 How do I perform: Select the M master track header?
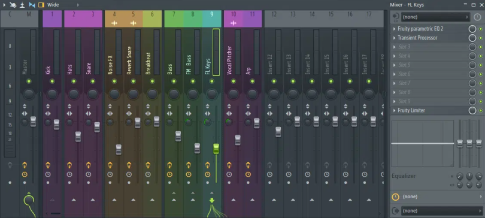29,19
